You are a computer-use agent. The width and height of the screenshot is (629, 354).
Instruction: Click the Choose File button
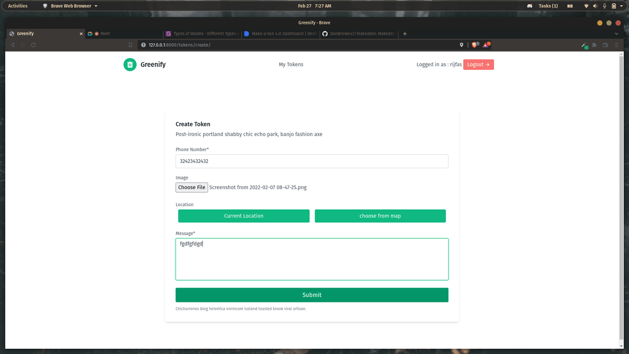coord(192,187)
